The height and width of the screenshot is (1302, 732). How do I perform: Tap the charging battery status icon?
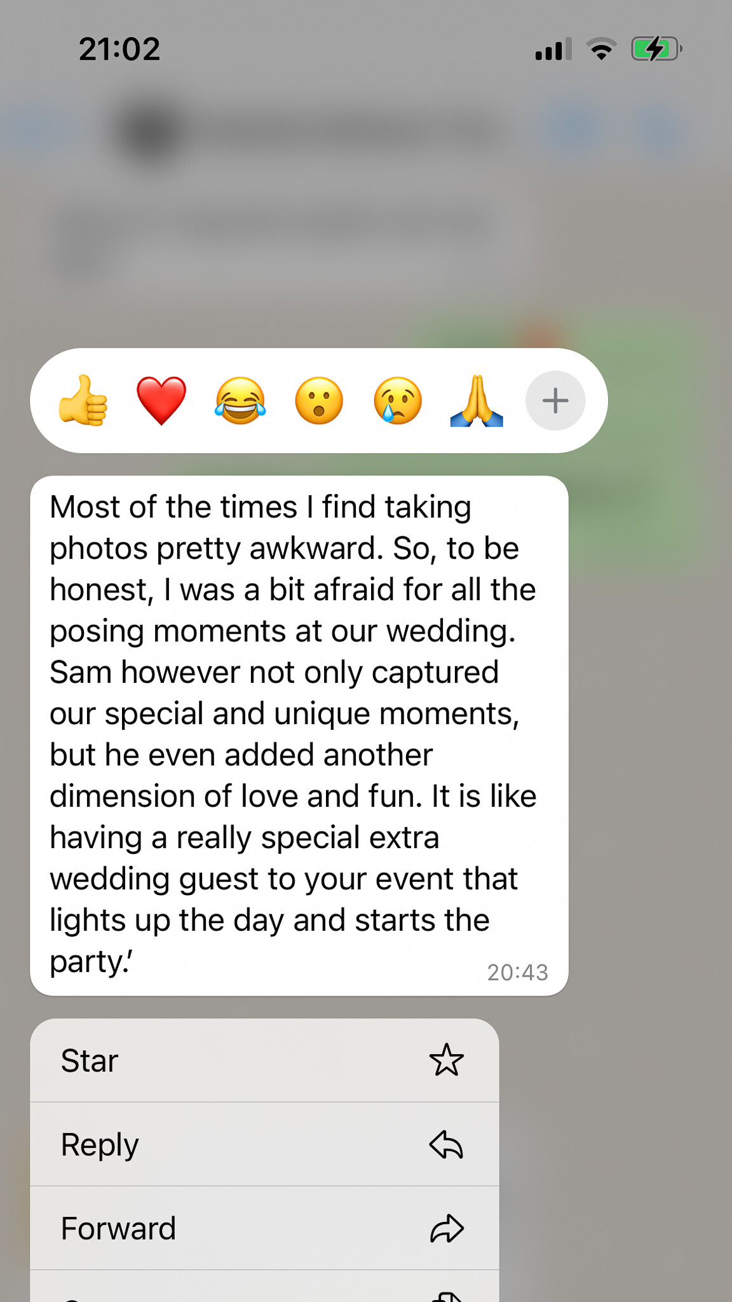tap(656, 49)
